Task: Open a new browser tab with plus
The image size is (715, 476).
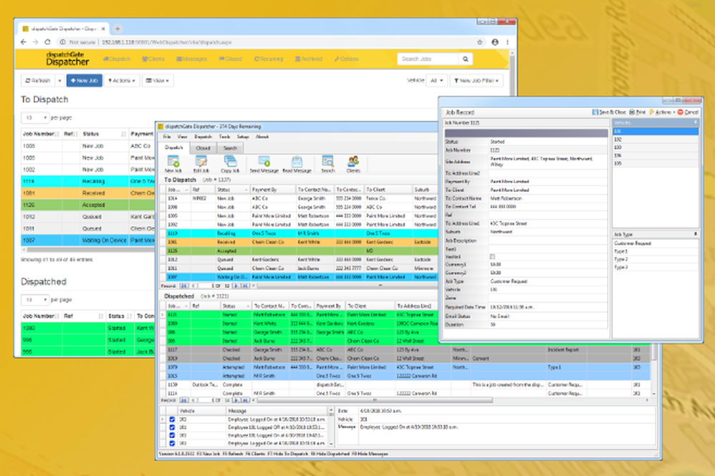Action: point(118,29)
